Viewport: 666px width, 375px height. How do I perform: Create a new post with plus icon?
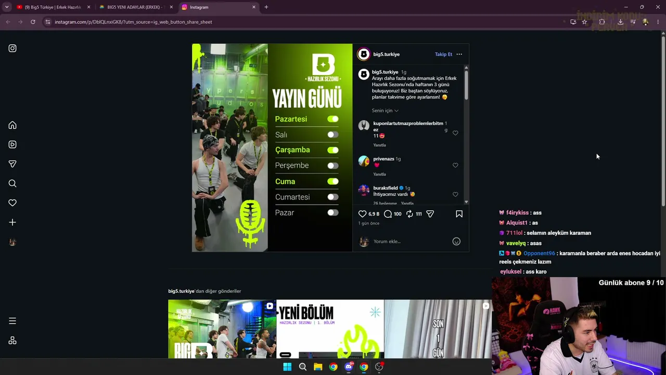[12, 222]
